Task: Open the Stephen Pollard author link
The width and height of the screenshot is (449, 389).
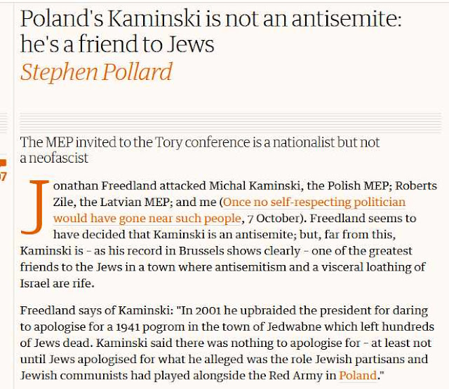Action: pos(96,71)
